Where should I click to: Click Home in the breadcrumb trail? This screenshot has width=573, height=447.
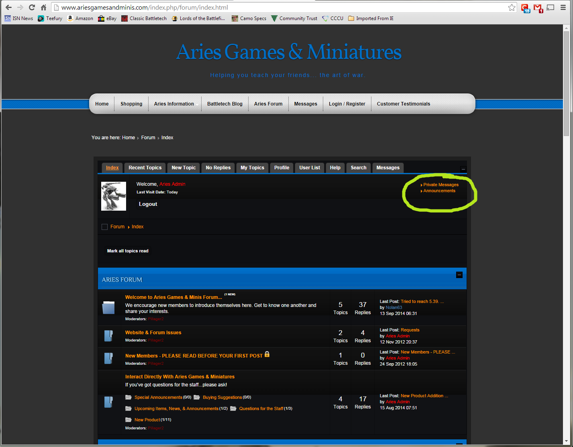128,138
